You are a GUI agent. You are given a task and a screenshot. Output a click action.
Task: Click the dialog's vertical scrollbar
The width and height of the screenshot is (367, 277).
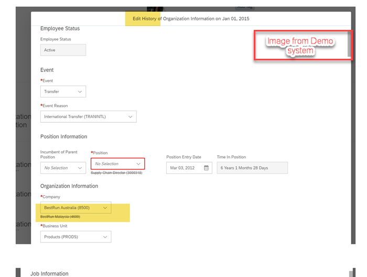(349, 44)
